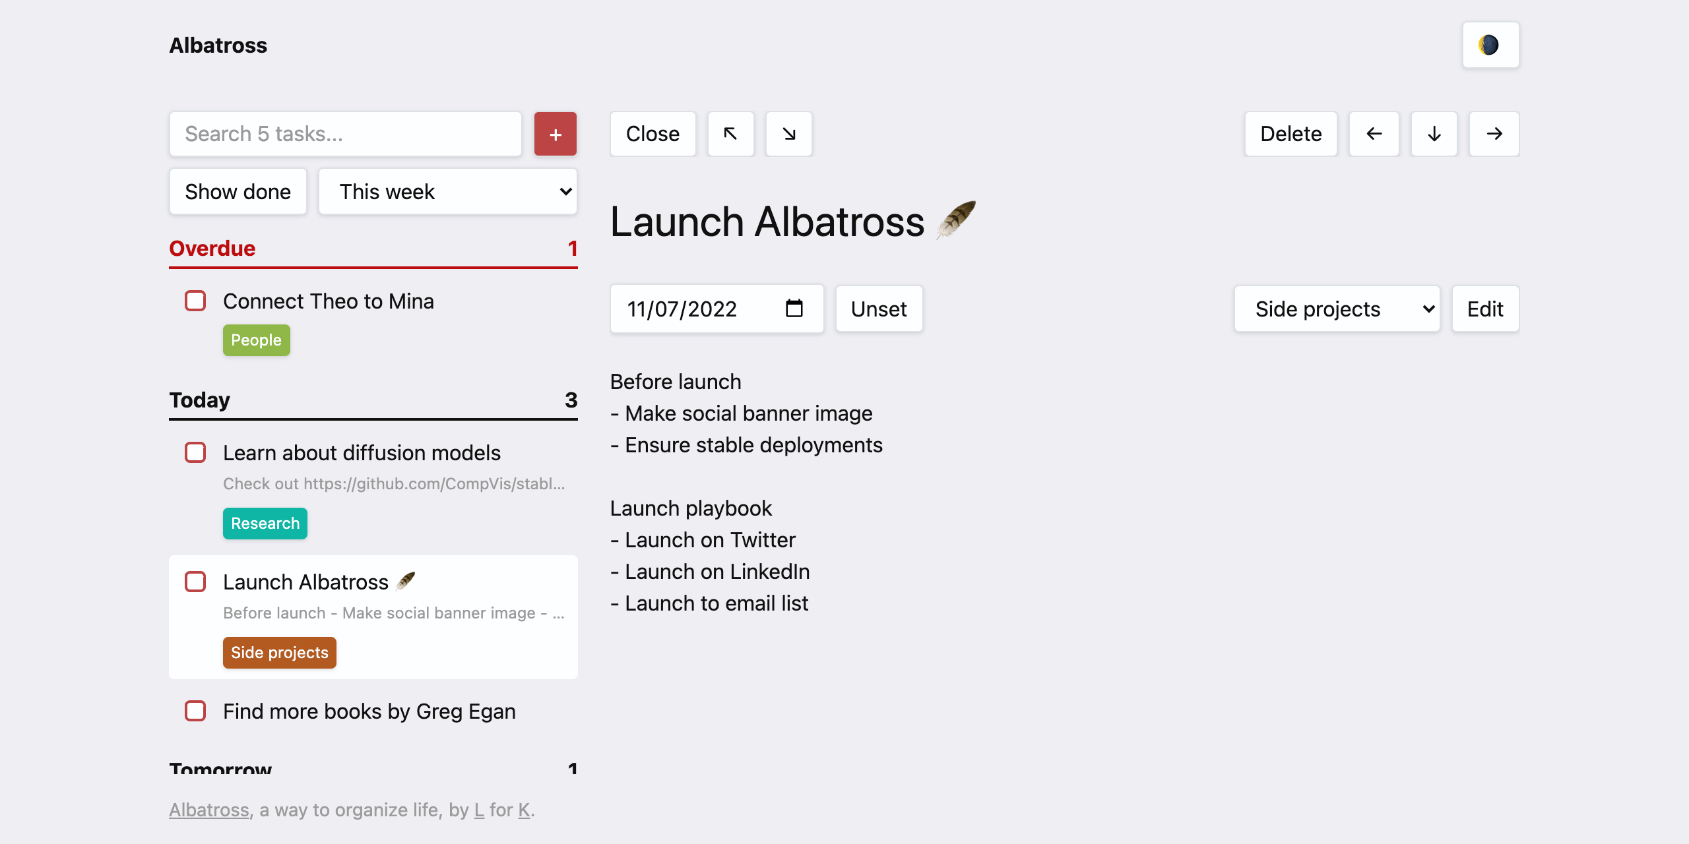The height and width of the screenshot is (844, 1689).
Task: Toggle dark mode with the moon icon
Action: [x=1490, y=44]
